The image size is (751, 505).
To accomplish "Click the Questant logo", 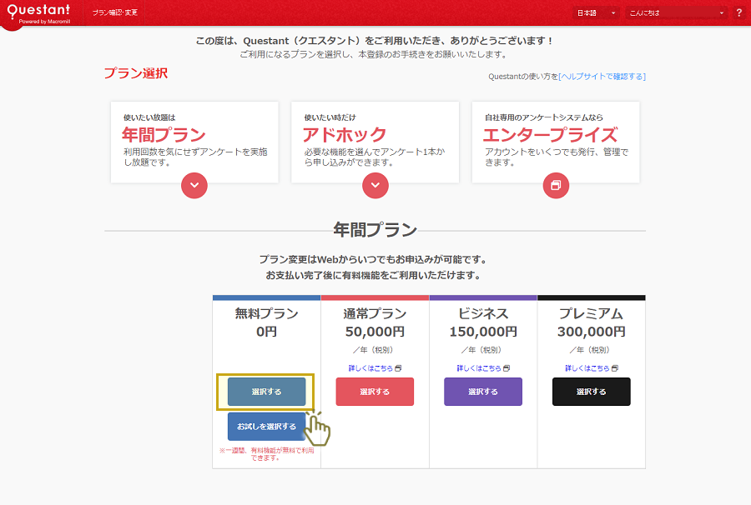I will (x=38, y=11).
